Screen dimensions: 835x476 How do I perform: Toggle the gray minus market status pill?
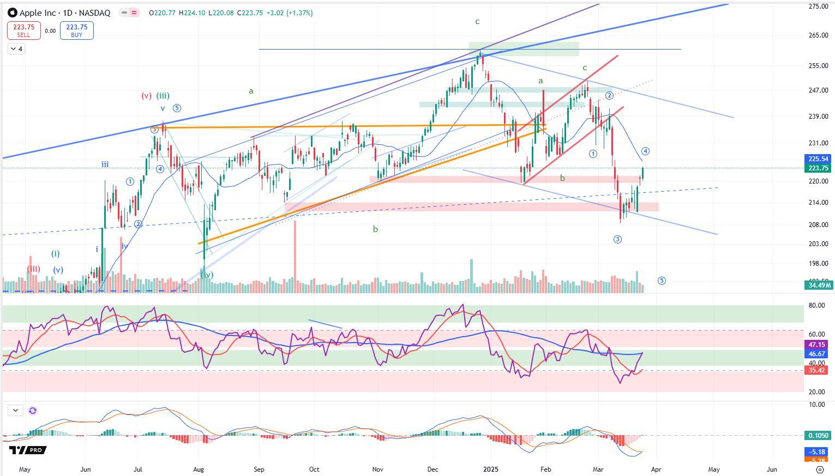point(124,13)
